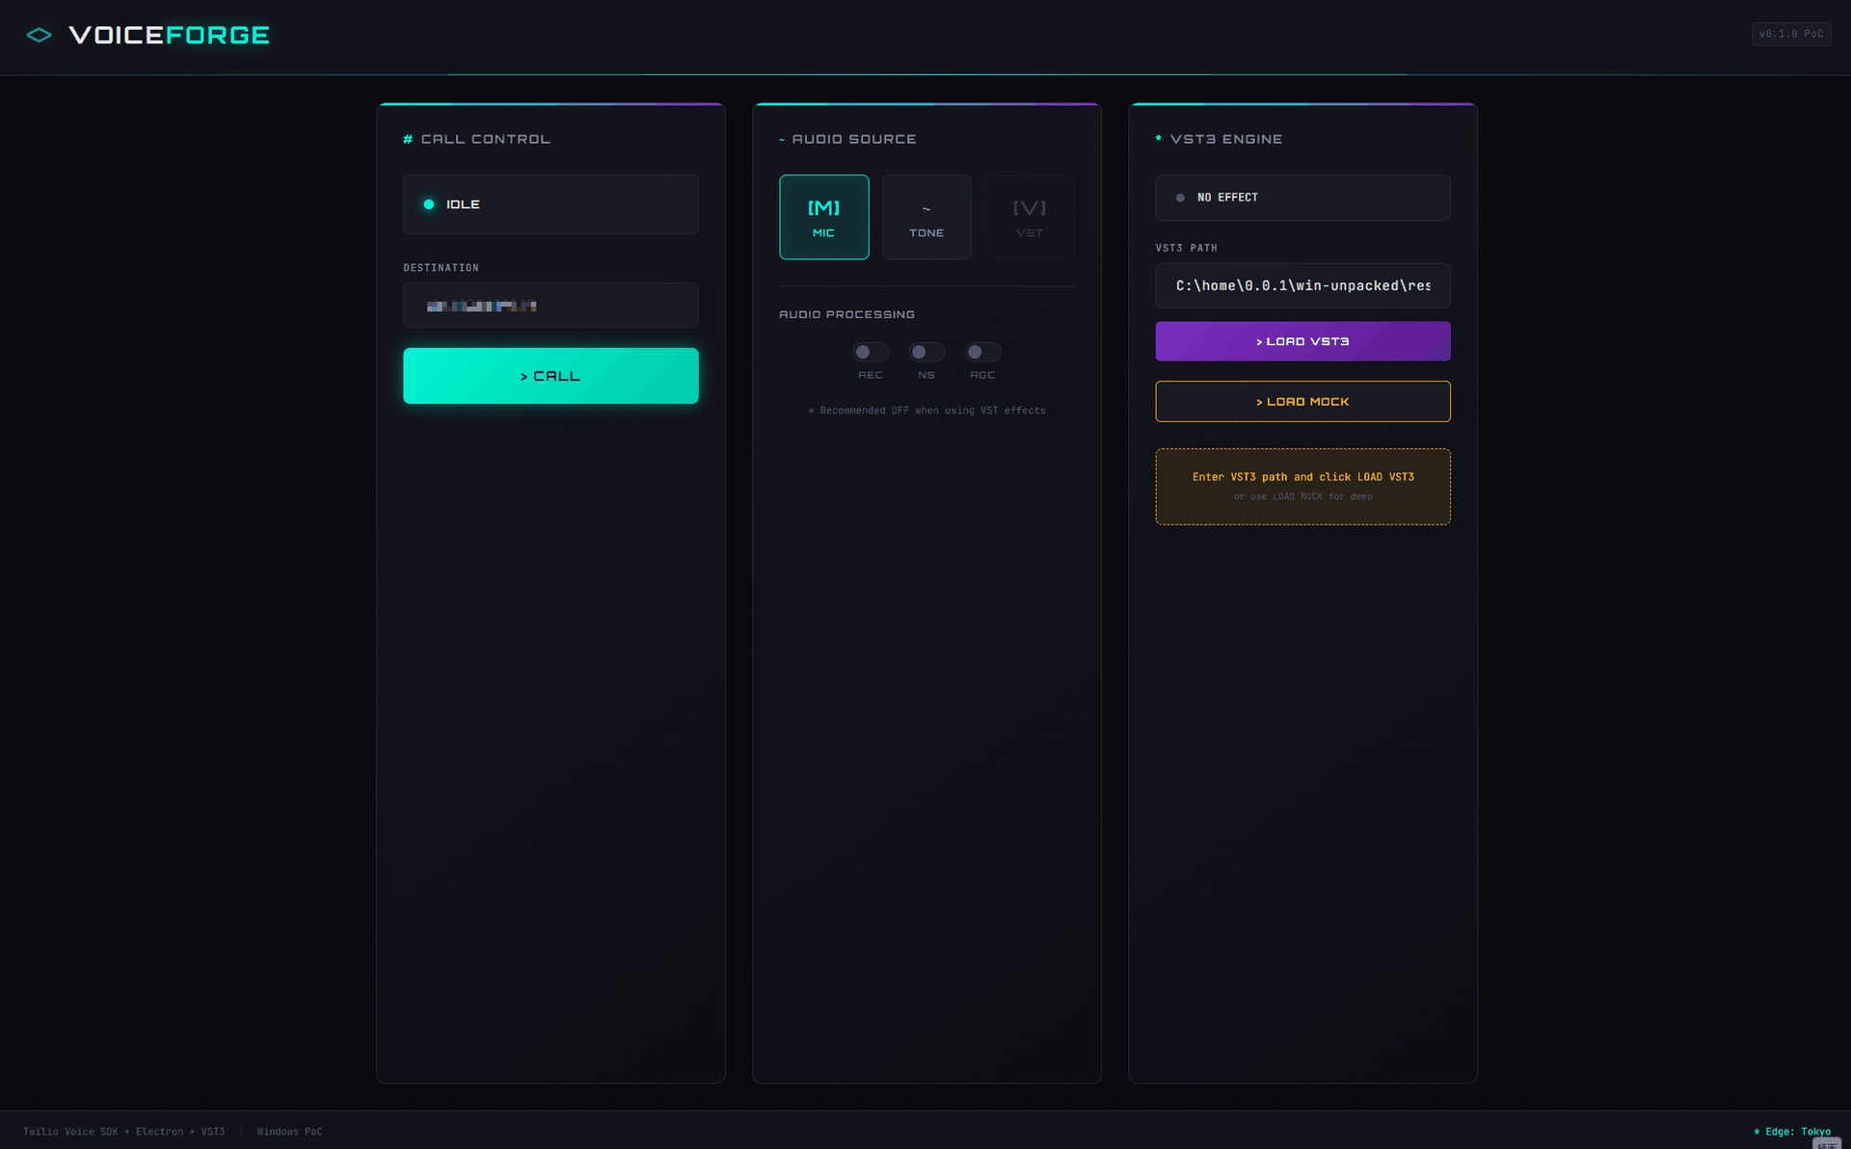This screenshot has height=1149, width=1851.
Task: Select the MIC audio source
Action: click(823, 216)
